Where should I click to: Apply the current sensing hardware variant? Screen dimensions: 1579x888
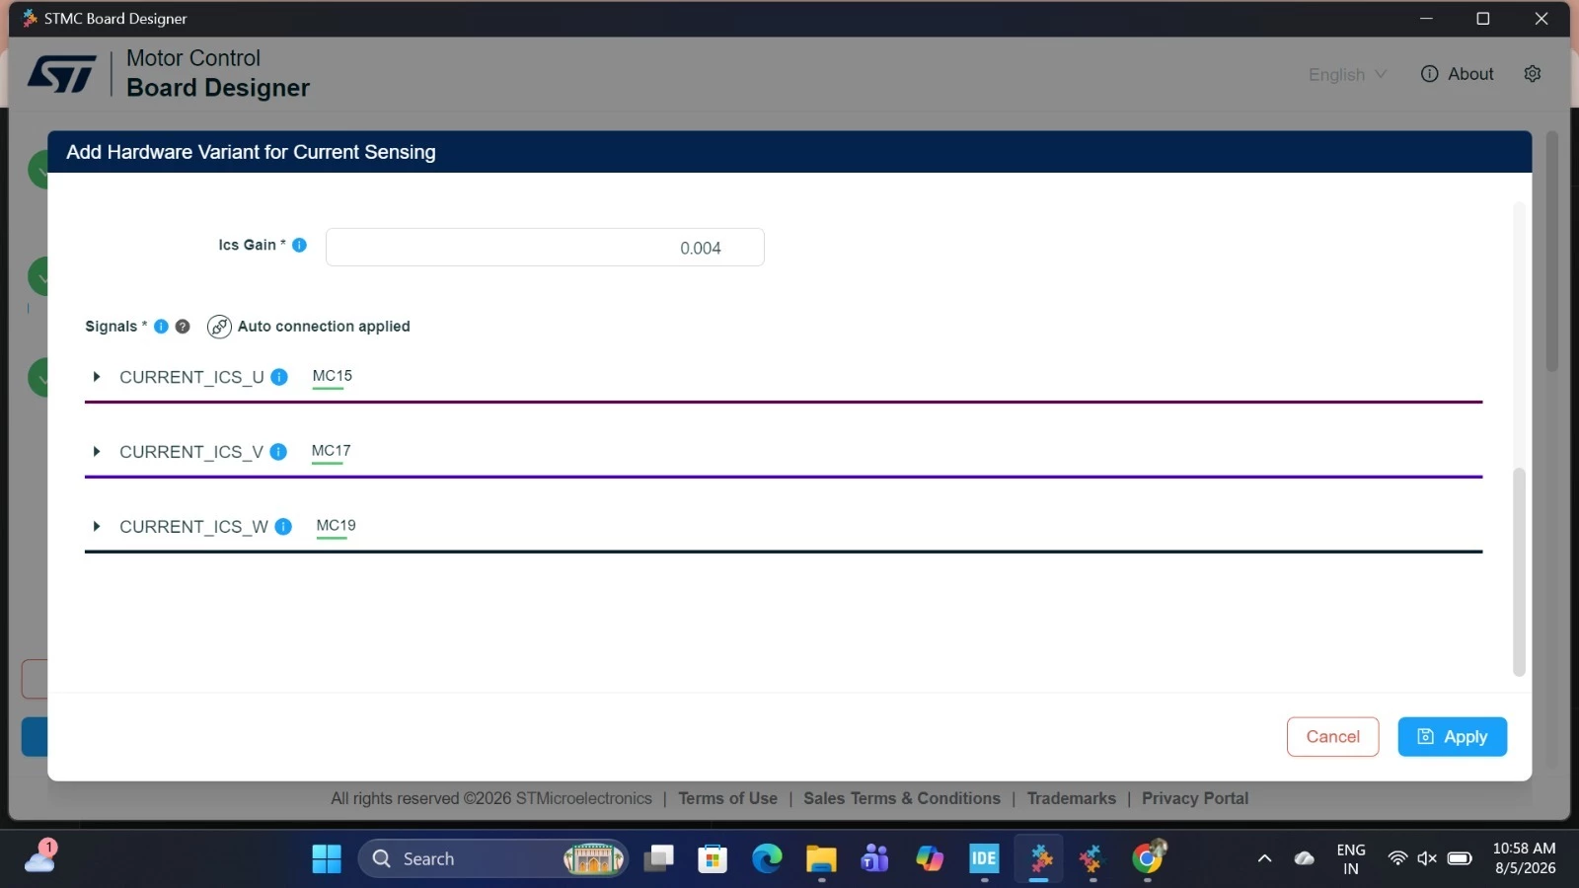point(1452,737)
